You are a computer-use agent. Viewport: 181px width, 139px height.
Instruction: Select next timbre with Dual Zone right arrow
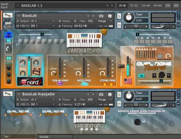pyautogui.click(x=169, y=75)
